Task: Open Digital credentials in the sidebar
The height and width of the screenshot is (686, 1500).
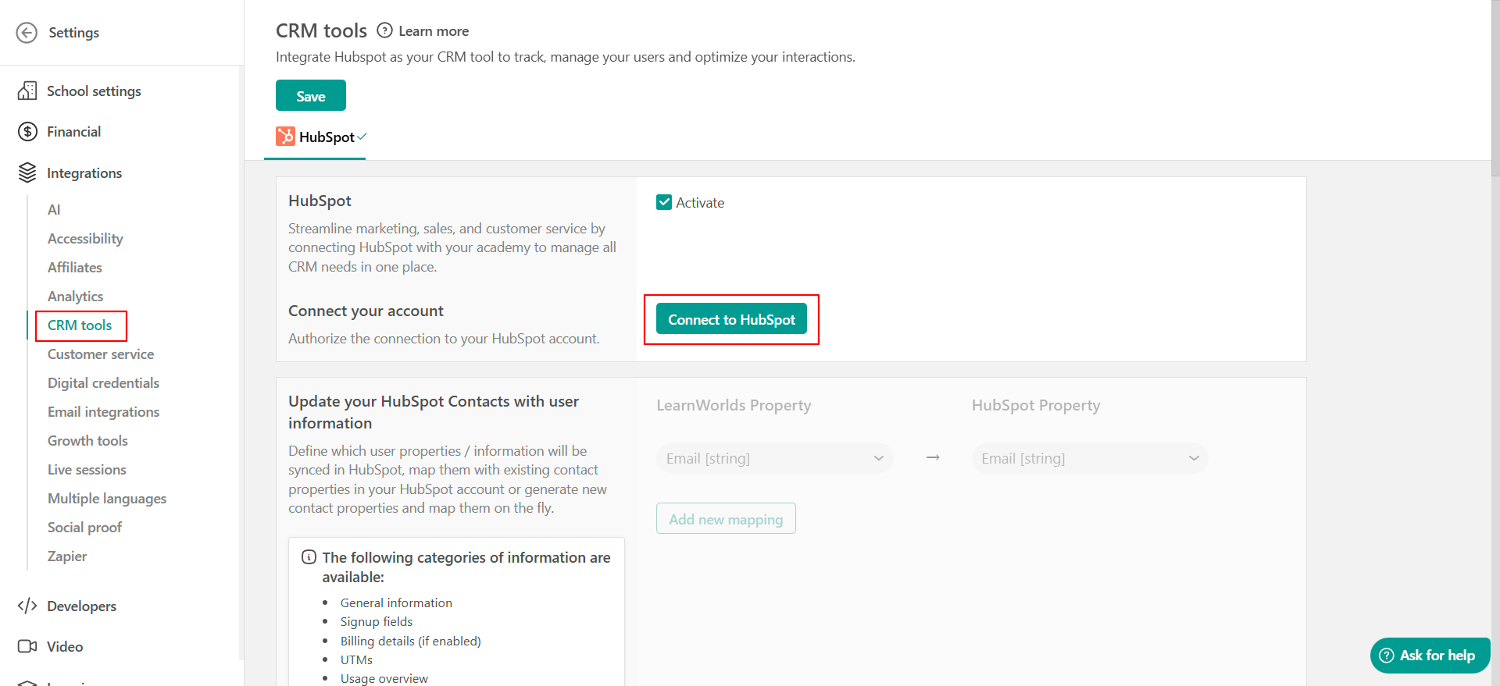Action: pos(103,382)
